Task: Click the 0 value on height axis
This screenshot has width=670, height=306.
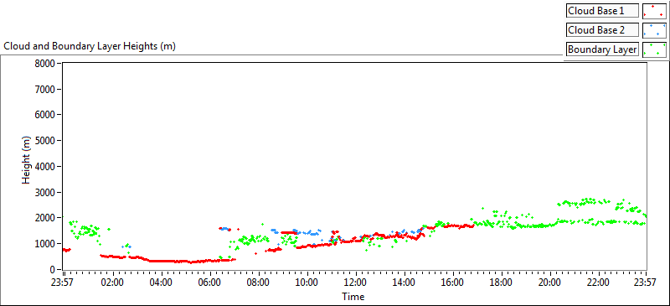Action: 53,270
